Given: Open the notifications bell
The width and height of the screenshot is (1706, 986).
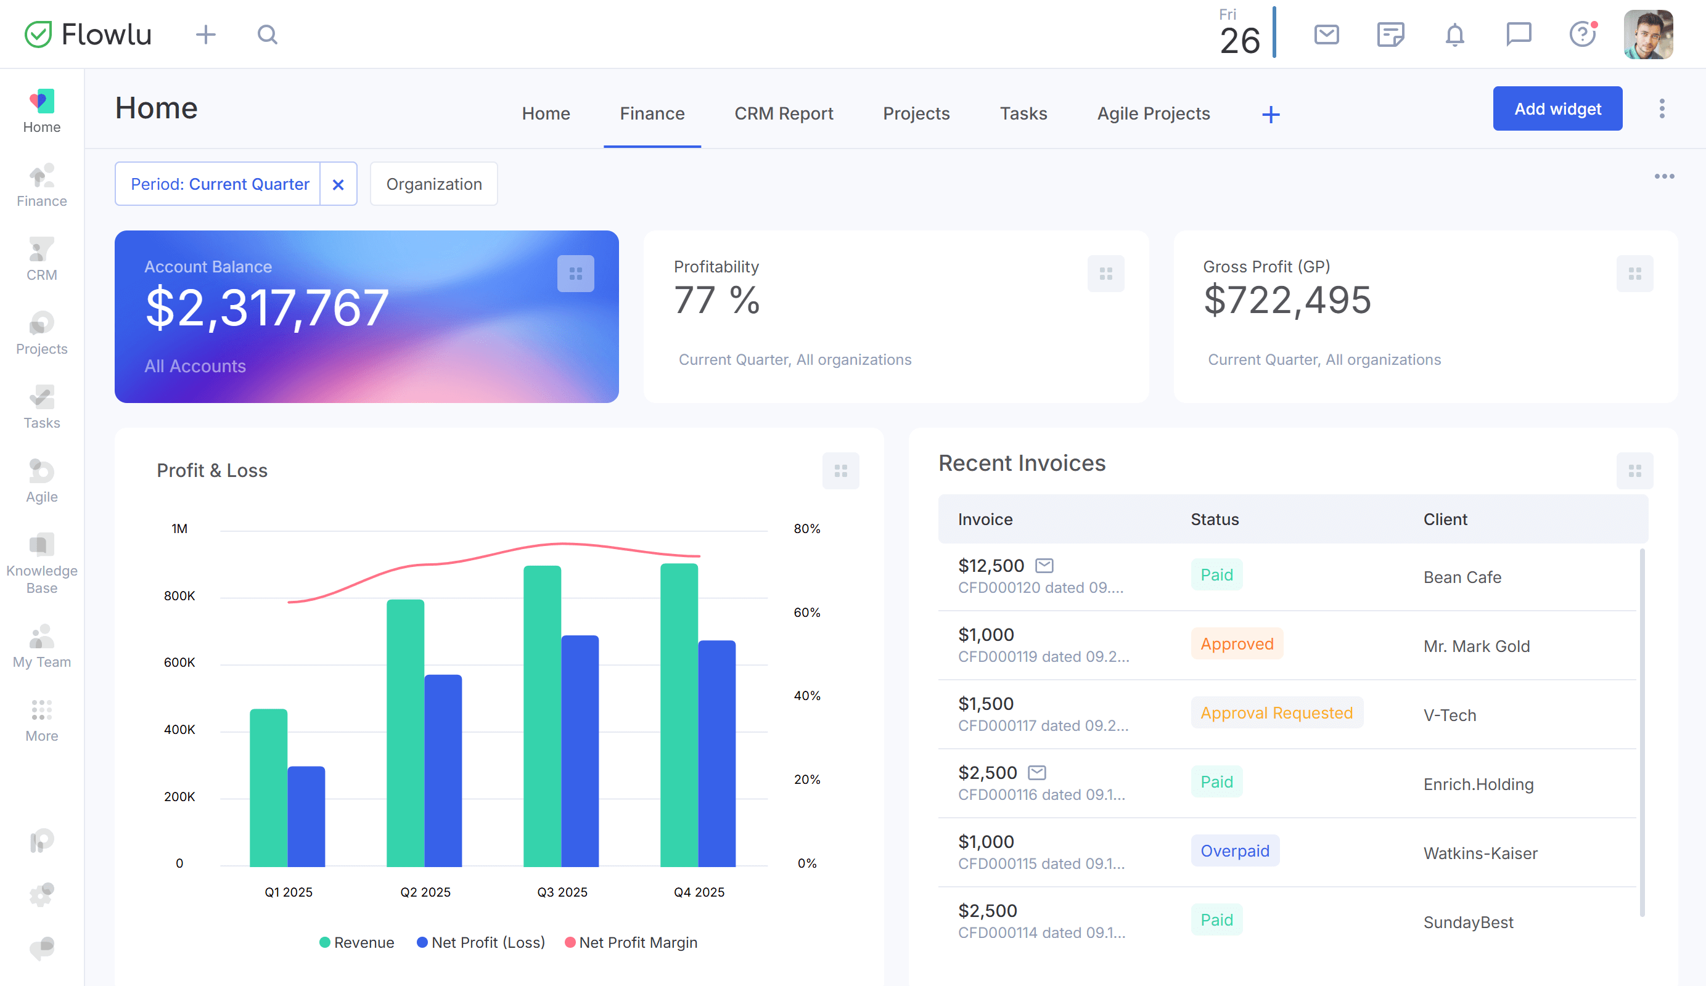Looking at the screenshot, I should 1455,34.
